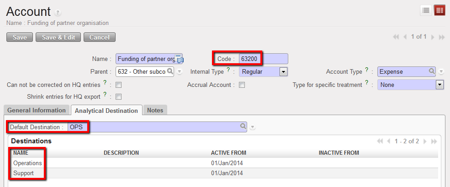Viewport: 450px width, 187px height.
Task: Expand the Default Destination options arrow
Action: coord(253,127)
